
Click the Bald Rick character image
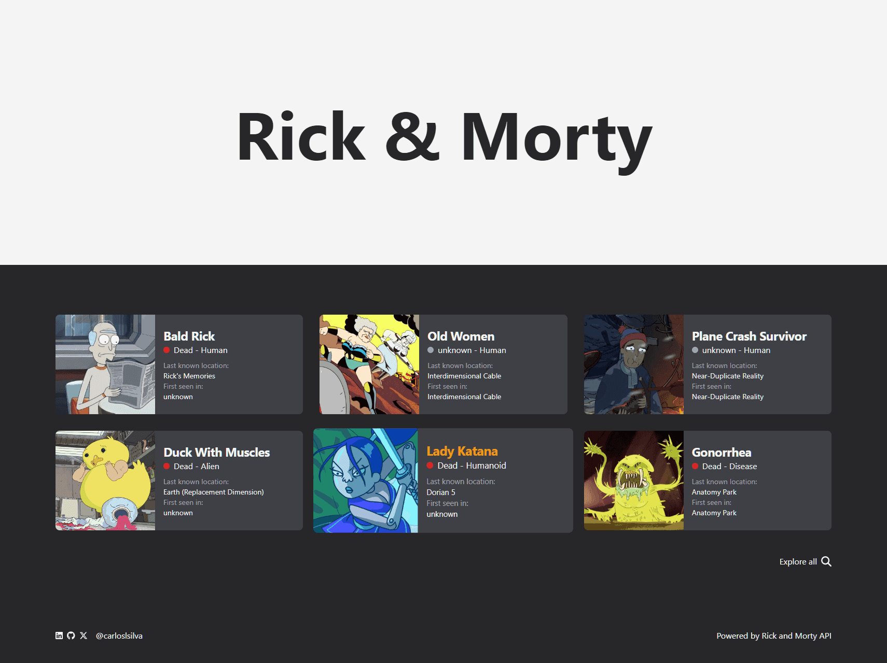pyautogui.click(x=105, y=364)
